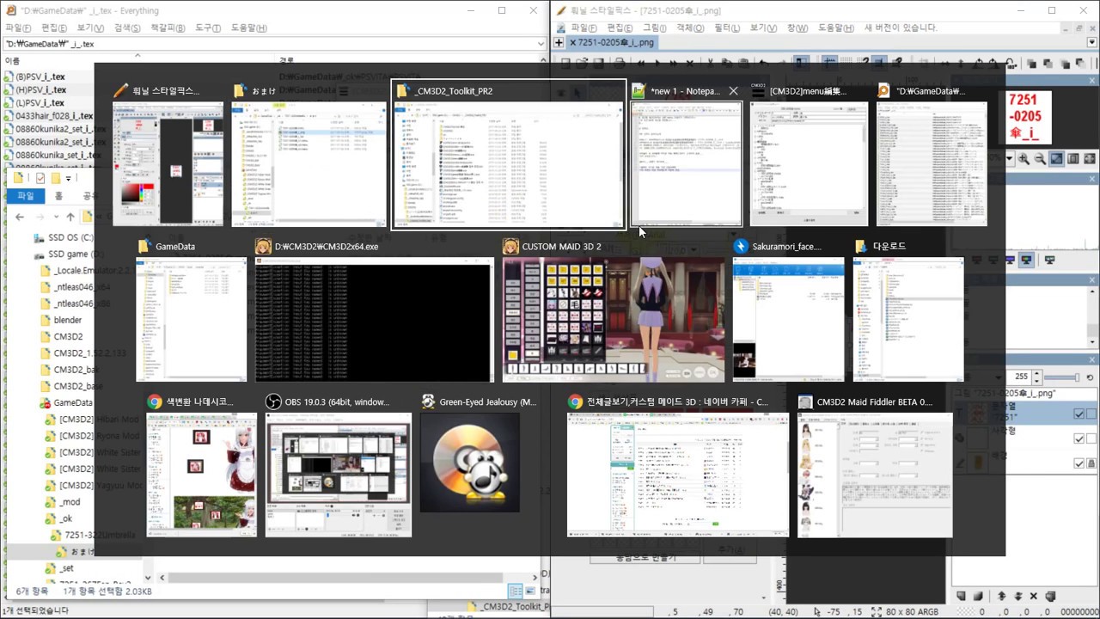The height and width of the screenshot is (619, 1100).
Task: Click the opacity 255 stepper arrows
Action: (x=1036, y=377)
